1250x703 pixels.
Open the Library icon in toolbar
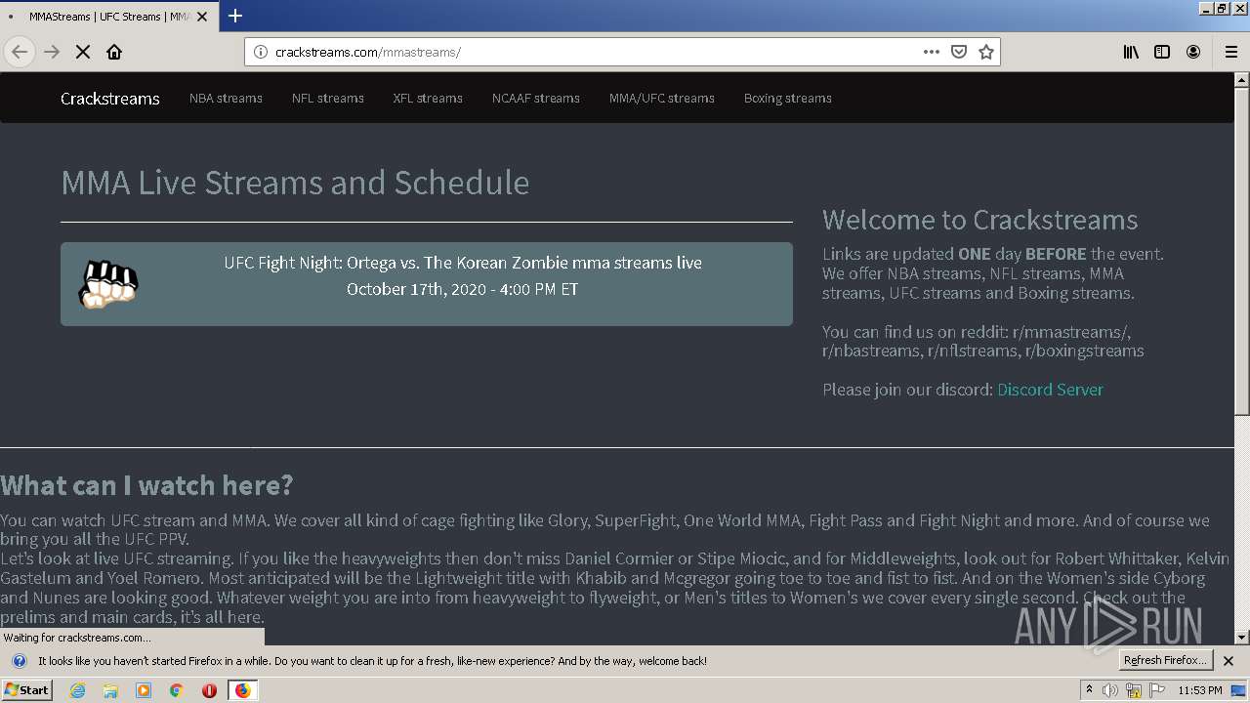1131,52
